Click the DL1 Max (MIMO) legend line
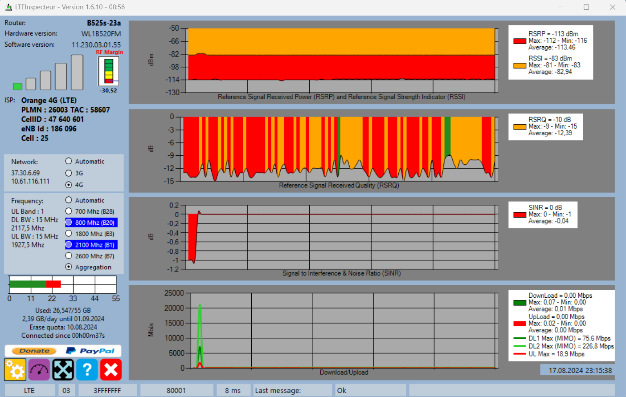 (x=520, y=339)
